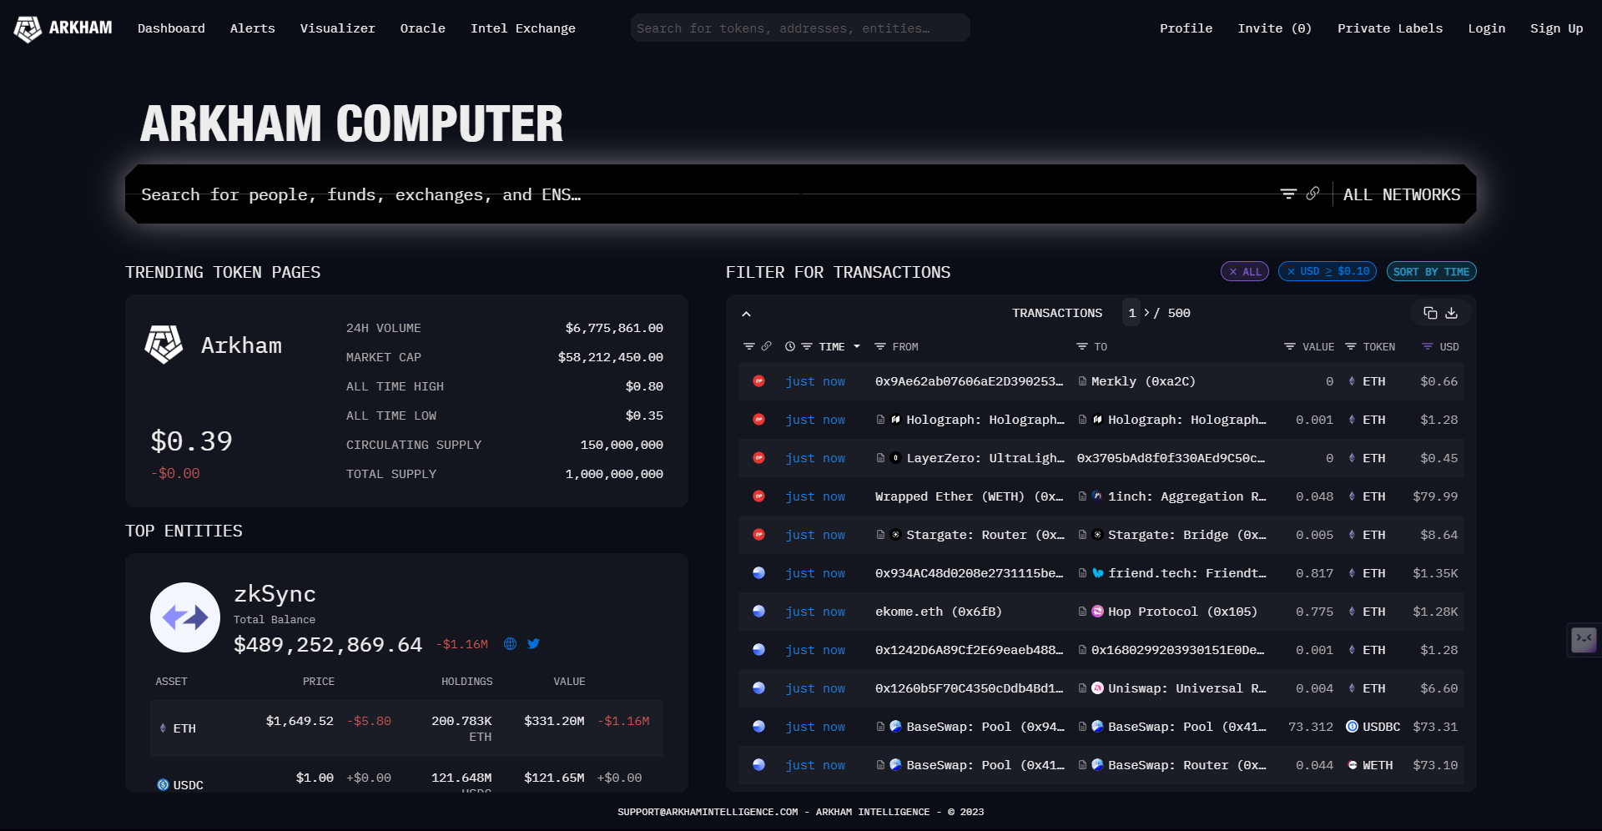Click the clock icon next to the TIME column
The image size is (1602, 831).
[x=789, y=346]
